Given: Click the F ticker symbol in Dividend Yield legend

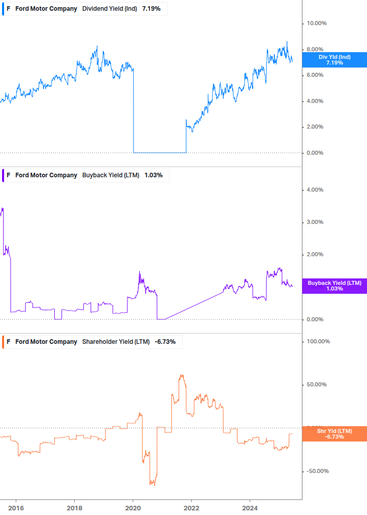Looking at the screenshot, I should coord(9,9).
